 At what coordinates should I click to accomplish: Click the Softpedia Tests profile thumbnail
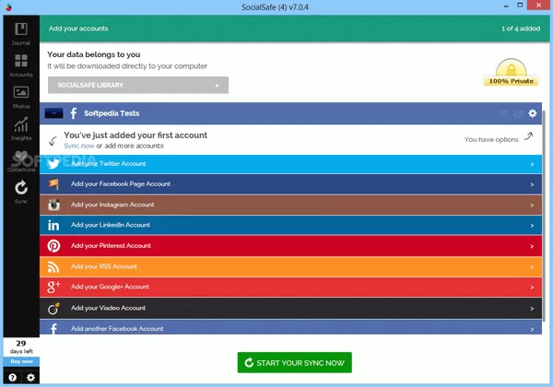coord(54,113)
